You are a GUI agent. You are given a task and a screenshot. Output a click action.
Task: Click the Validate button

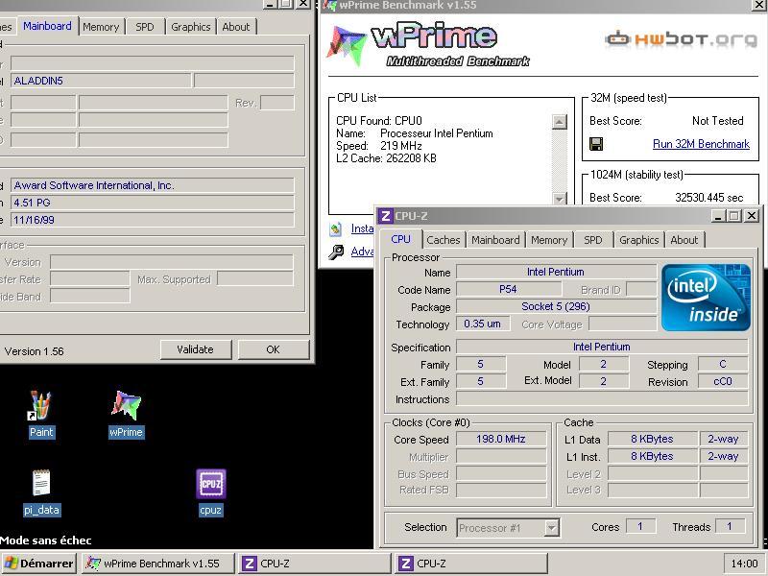tap(195, 349)
